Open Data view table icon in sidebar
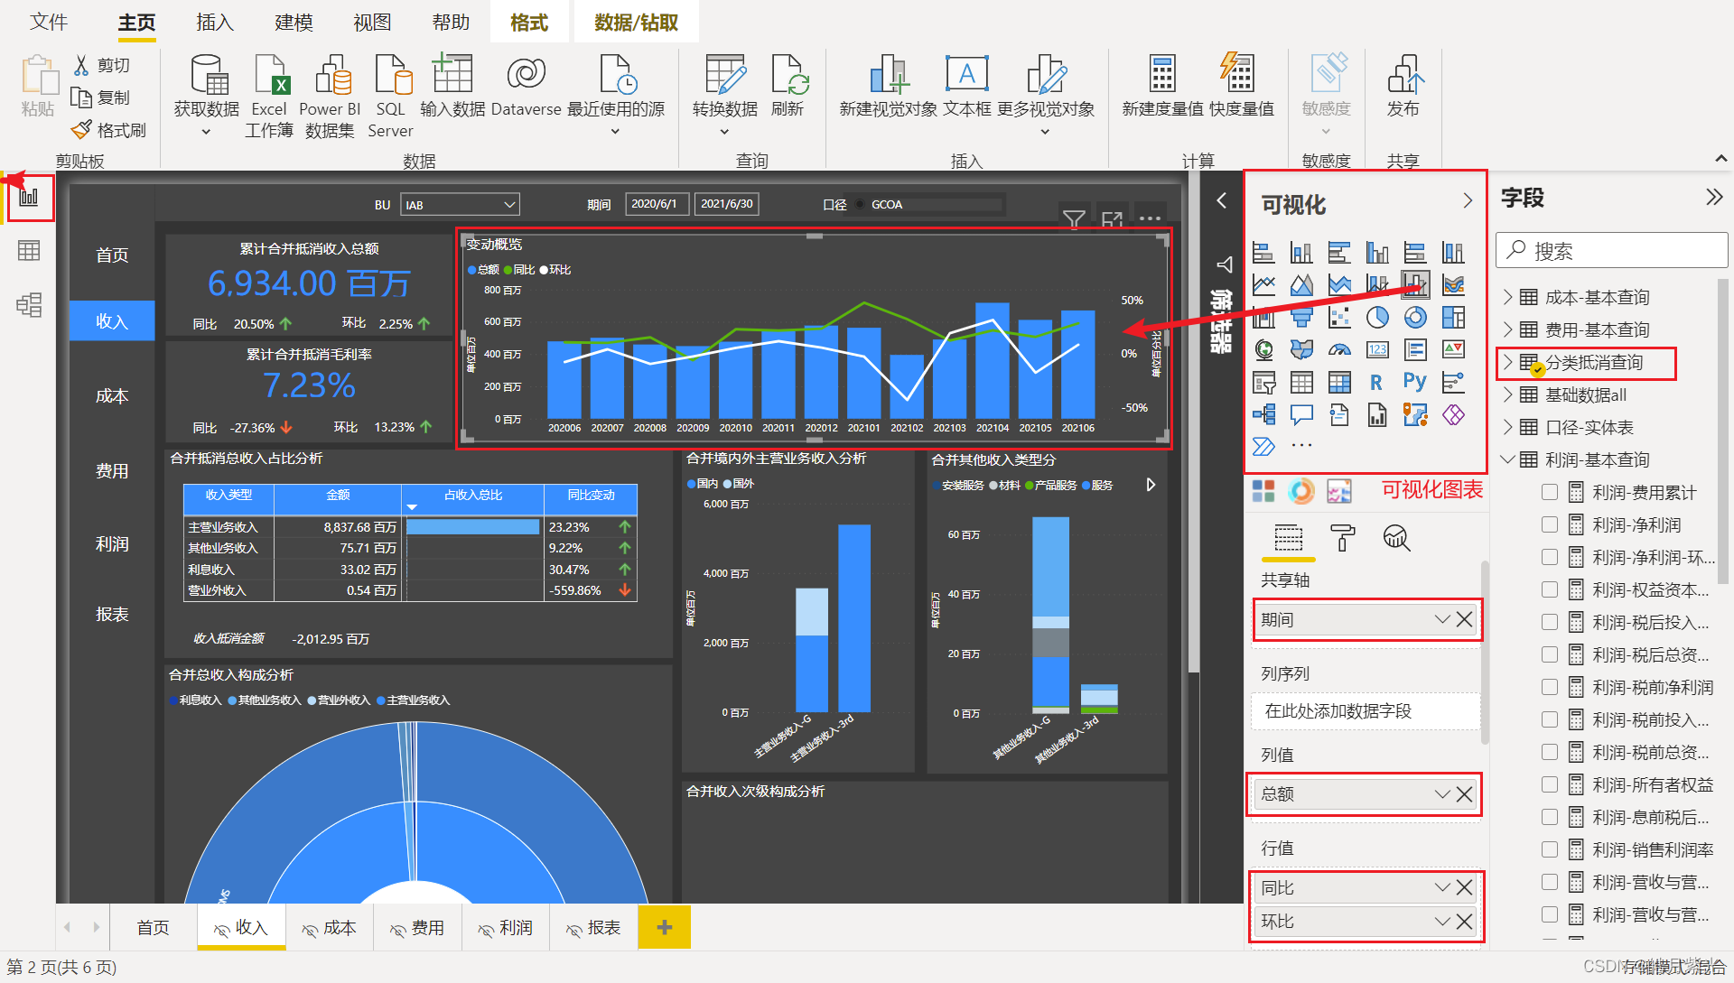Image resolution: width=1734 pixels, height=983 pixels. (29, 251)
